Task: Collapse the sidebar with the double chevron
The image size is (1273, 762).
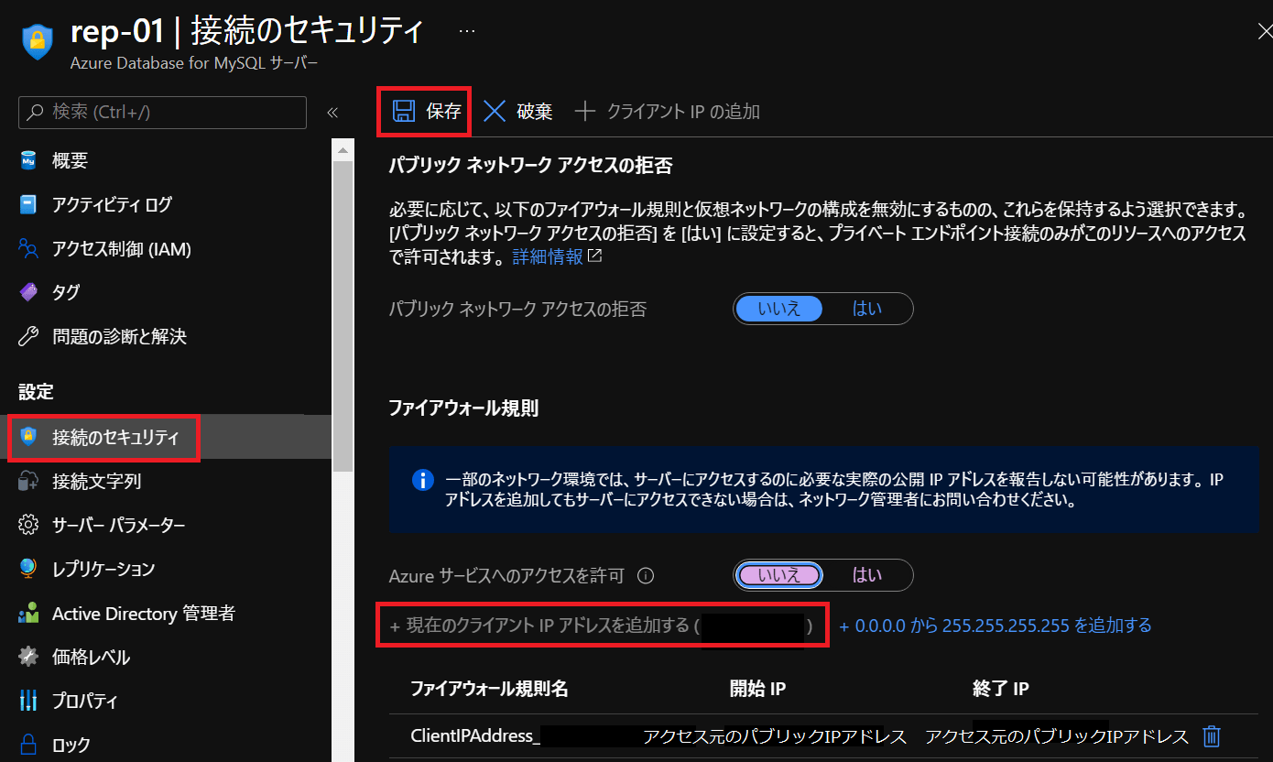Action: pyautogui.click(x=332, y=113)
